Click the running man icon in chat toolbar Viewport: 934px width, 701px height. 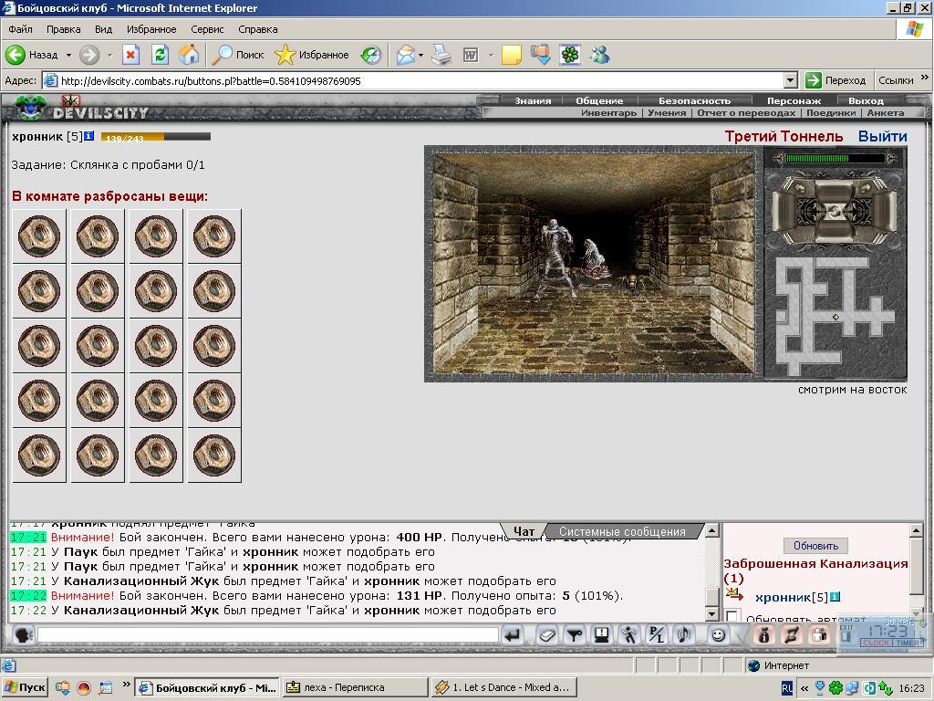point(629,635)
